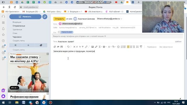The image size is (187, 105).
Task: Redo edit in the message toolbar
Action: coord(71,47)
